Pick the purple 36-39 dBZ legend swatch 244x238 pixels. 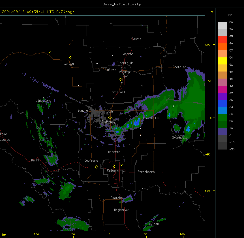pyautogui.click(x=222, y=96)
